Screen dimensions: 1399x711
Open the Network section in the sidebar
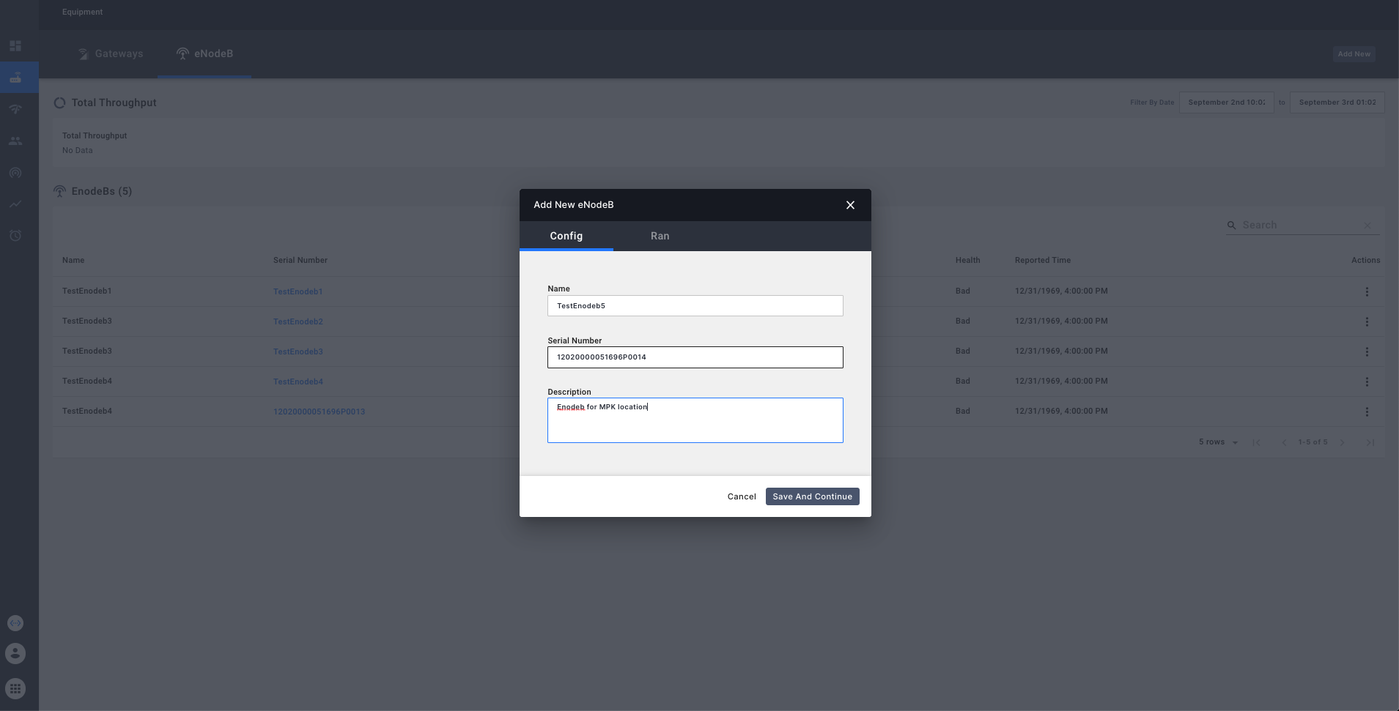click(15, 109)
